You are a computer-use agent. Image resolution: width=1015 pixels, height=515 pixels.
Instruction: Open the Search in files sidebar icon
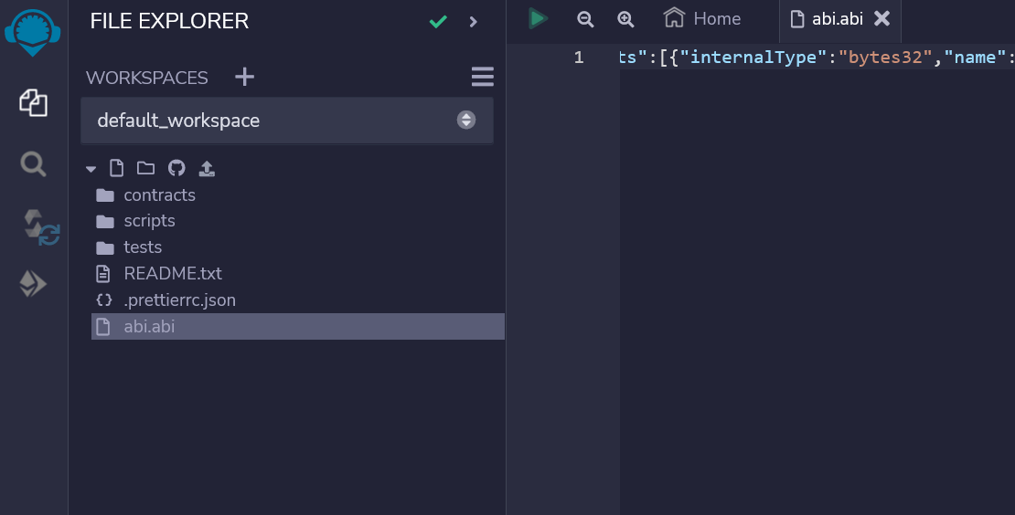click(33, 164)
